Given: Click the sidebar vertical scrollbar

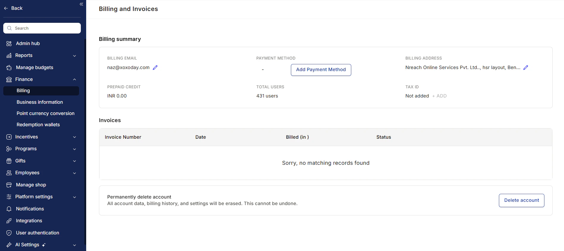Looking at the screenshot, I should coord(85,142).
